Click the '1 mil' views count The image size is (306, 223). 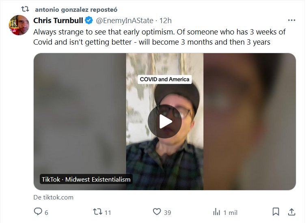click(230, 212)
